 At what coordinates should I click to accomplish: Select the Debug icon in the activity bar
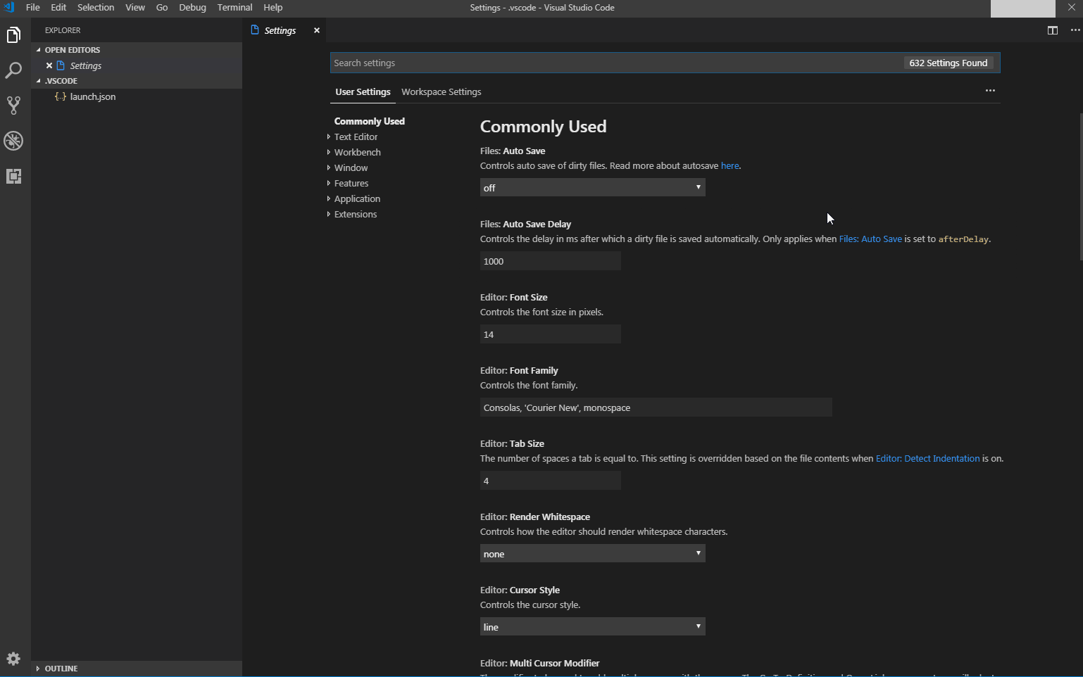point(13,141)
